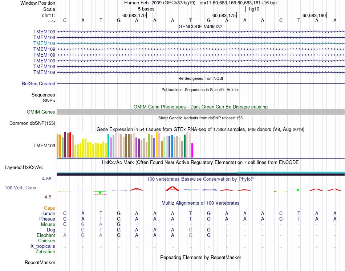Click the 'OMIM Genes' track label

pos(41,112)
